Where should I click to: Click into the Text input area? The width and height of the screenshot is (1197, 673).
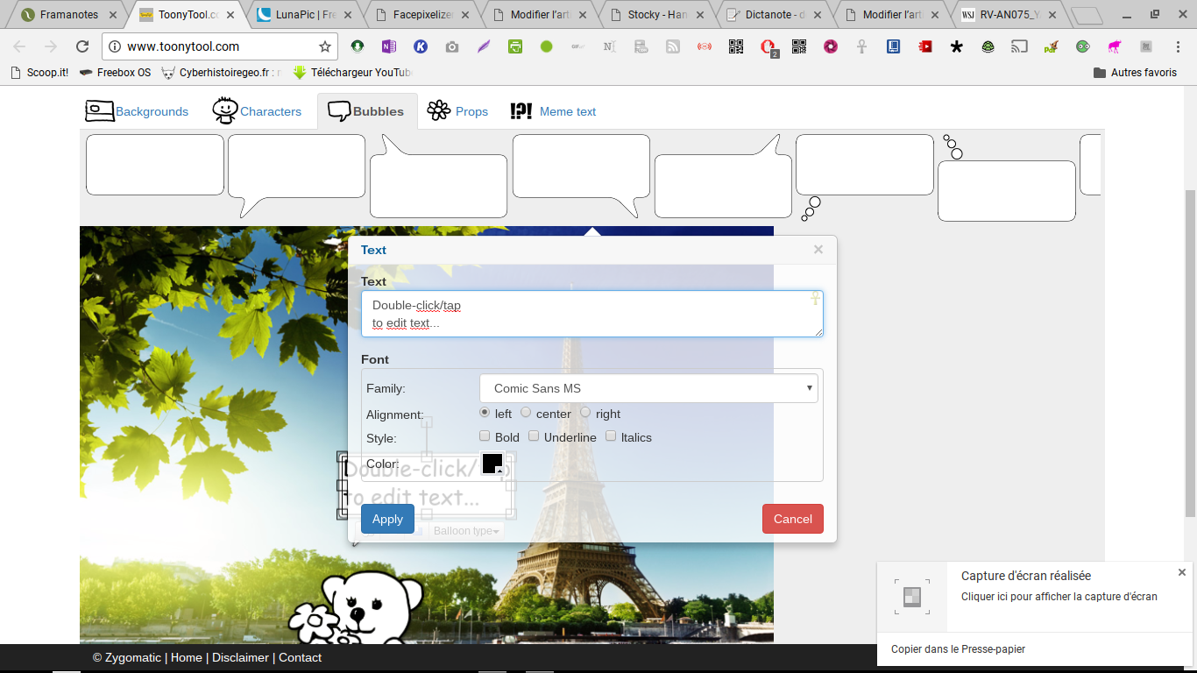pos(592,314)
